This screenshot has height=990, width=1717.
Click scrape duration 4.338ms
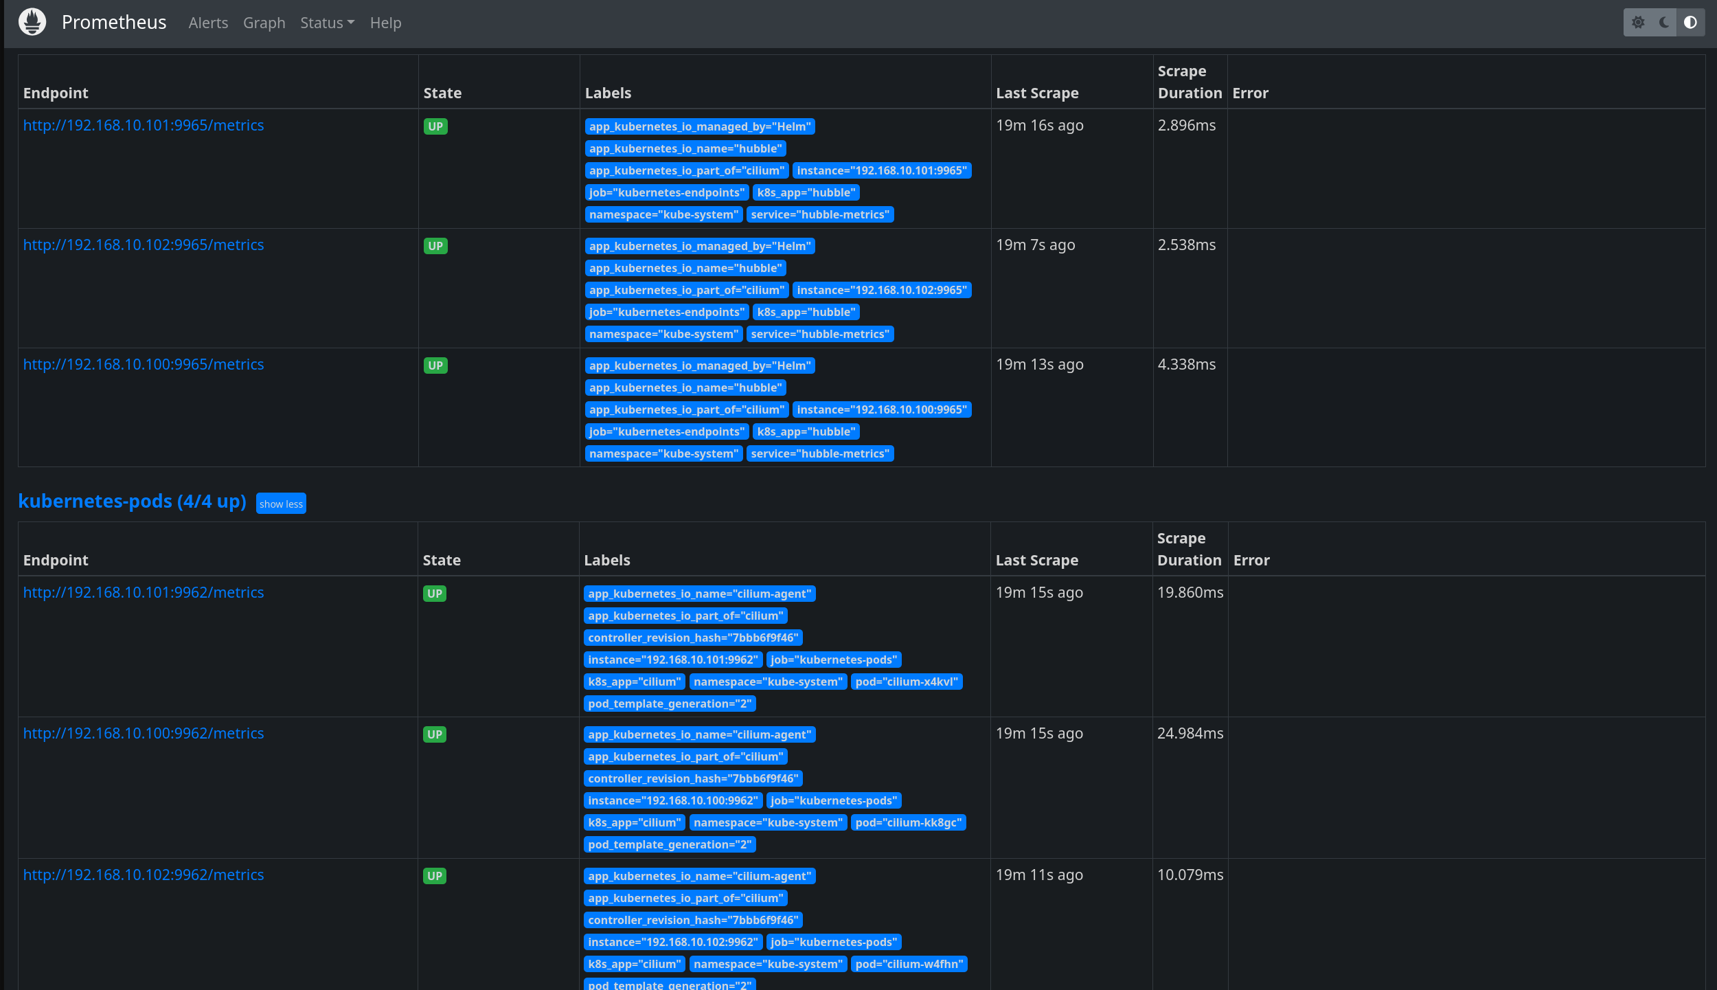pyautogui.click(x=1187, y=364)
